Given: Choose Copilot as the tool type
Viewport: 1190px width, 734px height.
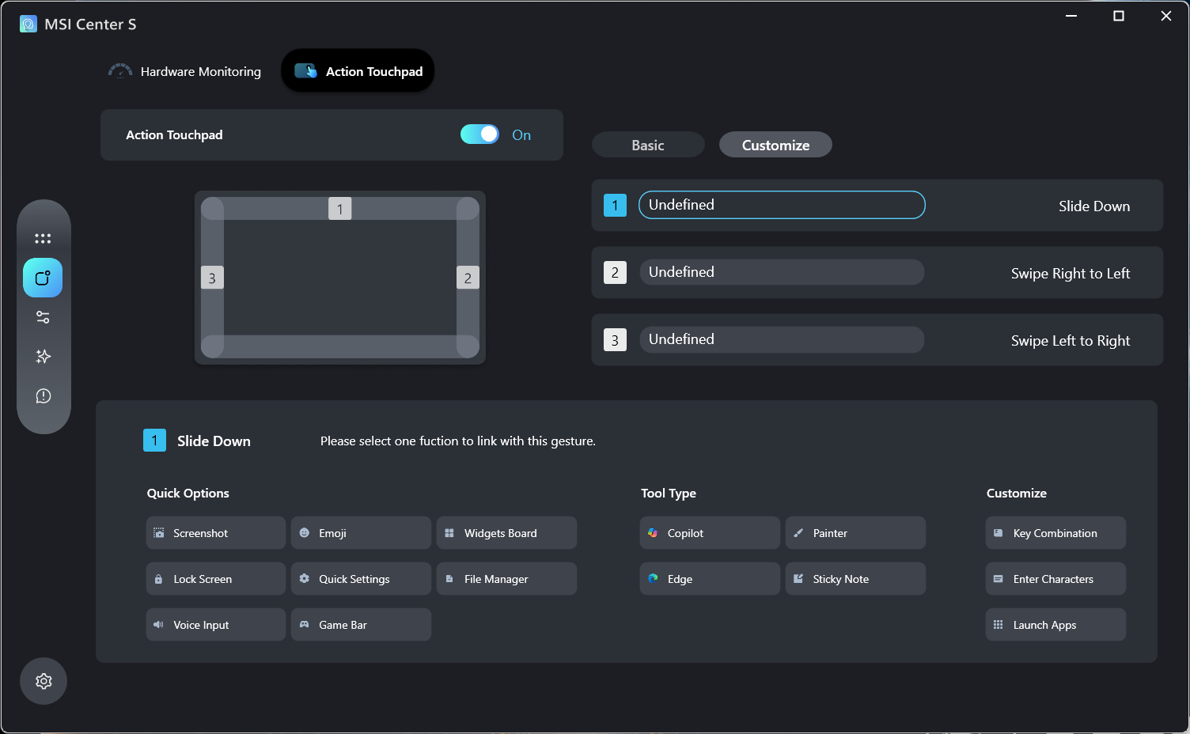Looking at the screenshot, I should [709, 533].
